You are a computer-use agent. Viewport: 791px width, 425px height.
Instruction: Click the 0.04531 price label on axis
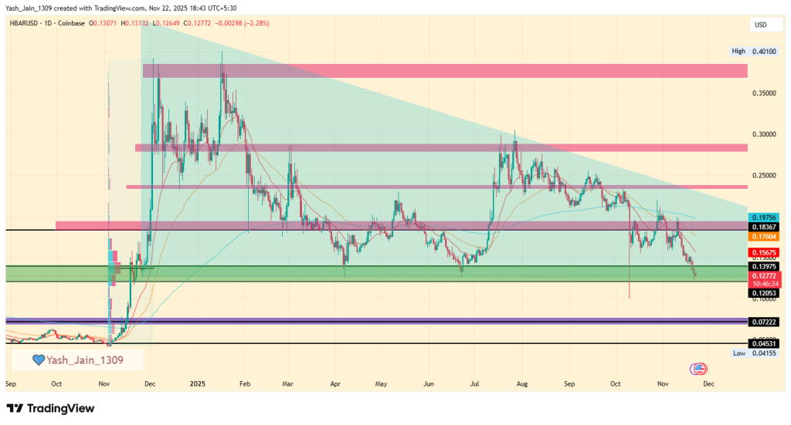pos(764,343)
